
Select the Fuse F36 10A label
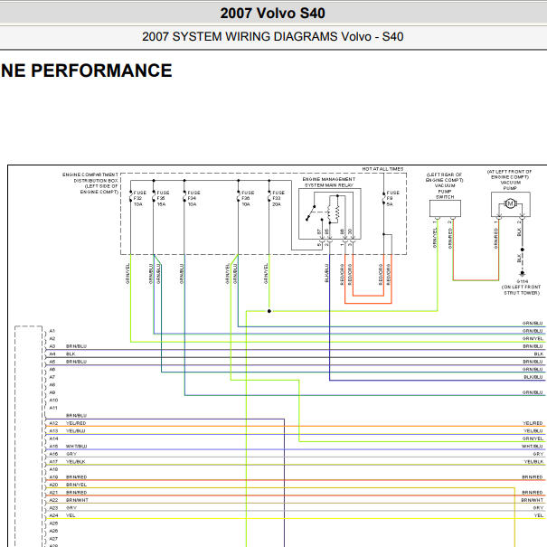(x=248, y=198)
